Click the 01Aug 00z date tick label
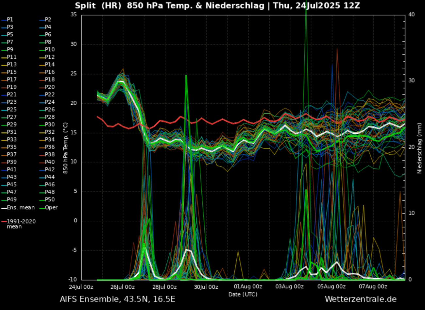425x310 pixels. [x=248, y=287]
